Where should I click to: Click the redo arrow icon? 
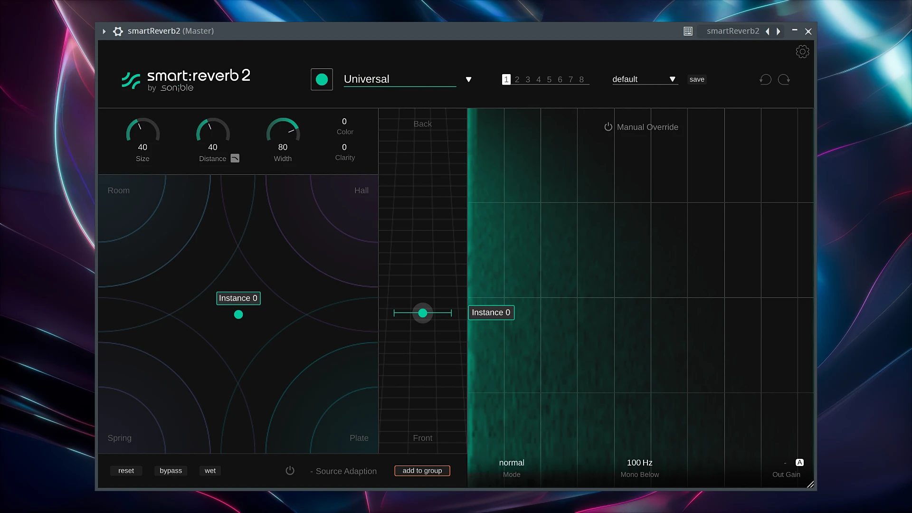point(784,79)
